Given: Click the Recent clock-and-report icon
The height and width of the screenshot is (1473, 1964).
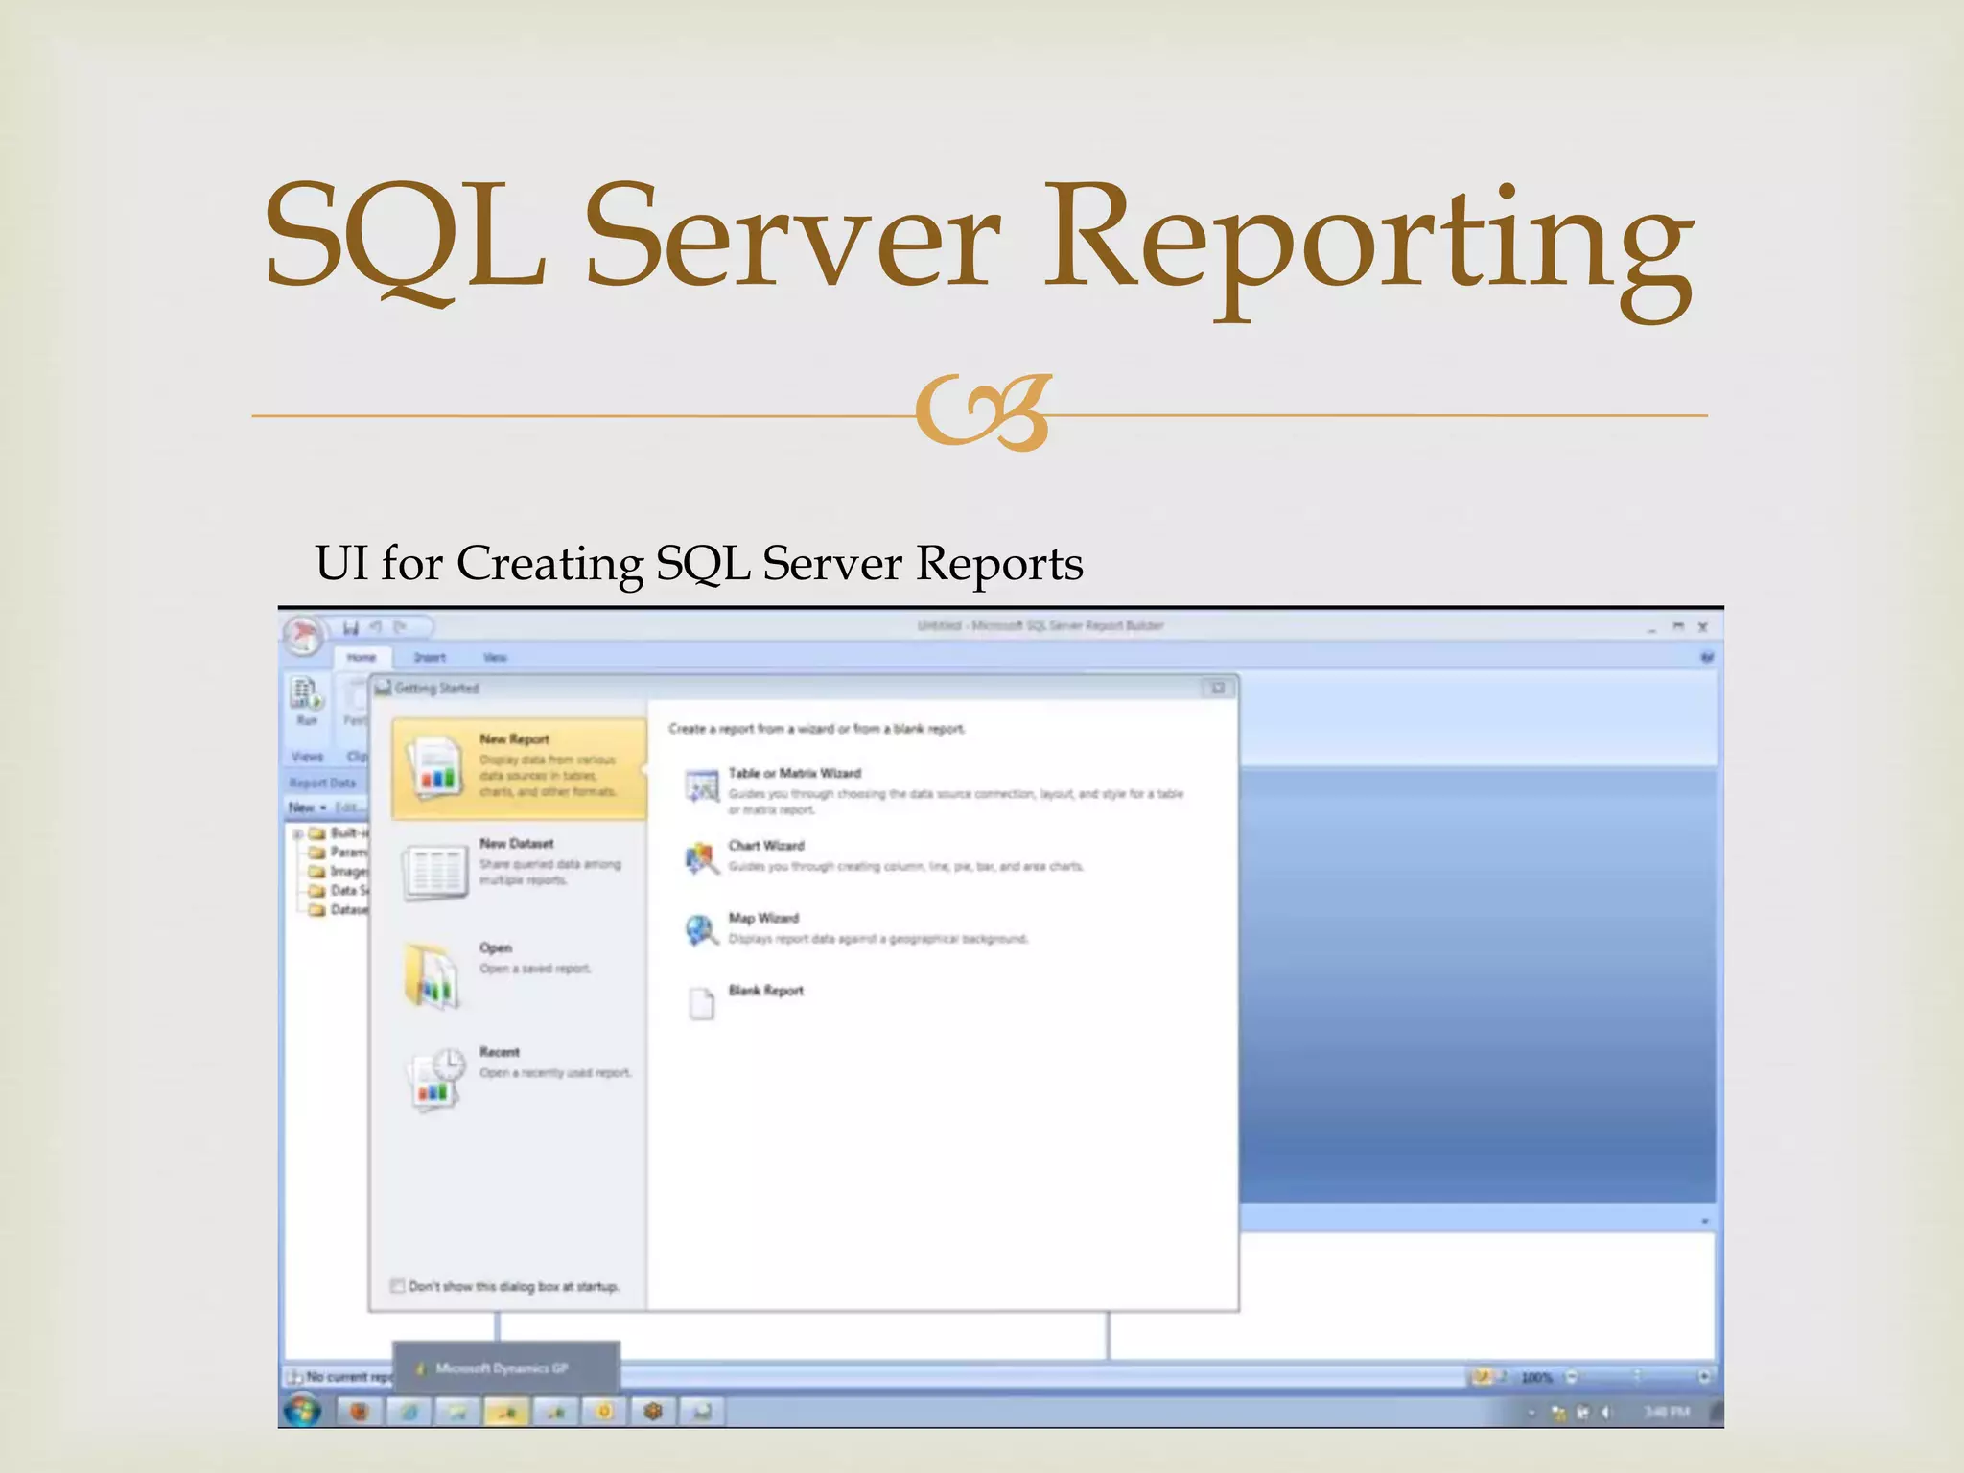Looking at the screenshot, I should pyautogui.click(x=435, y=1080).
